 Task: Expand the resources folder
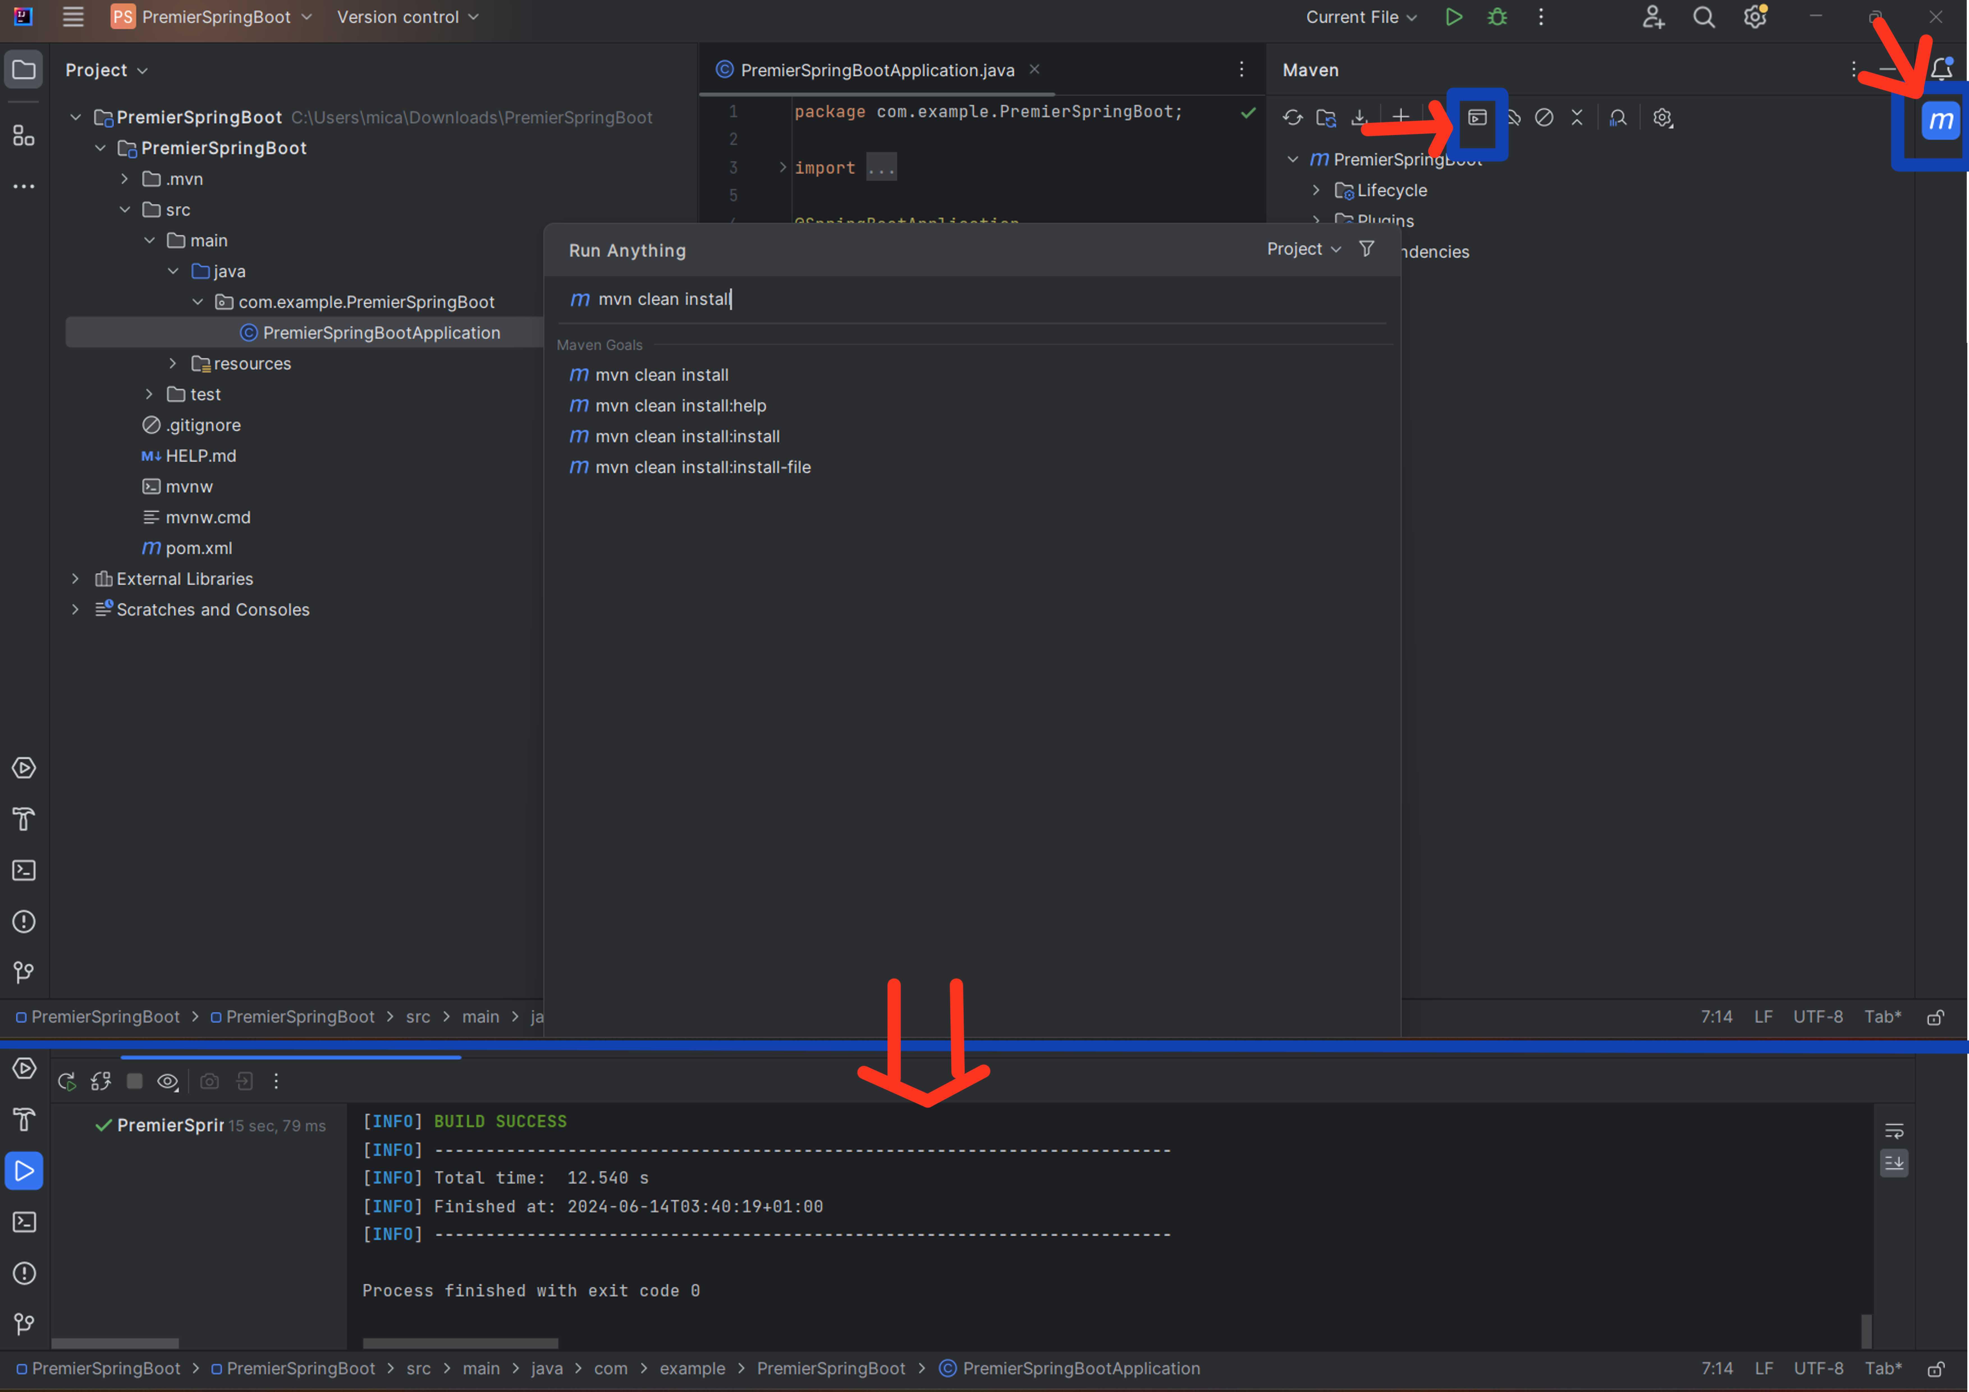pyautogui.click(x=173, y=364)
